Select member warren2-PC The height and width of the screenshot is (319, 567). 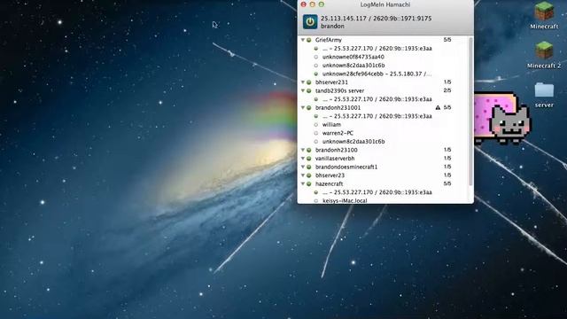(338, 133)
